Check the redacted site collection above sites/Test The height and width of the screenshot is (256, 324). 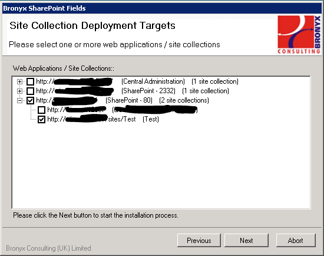[x=42, y=110]
